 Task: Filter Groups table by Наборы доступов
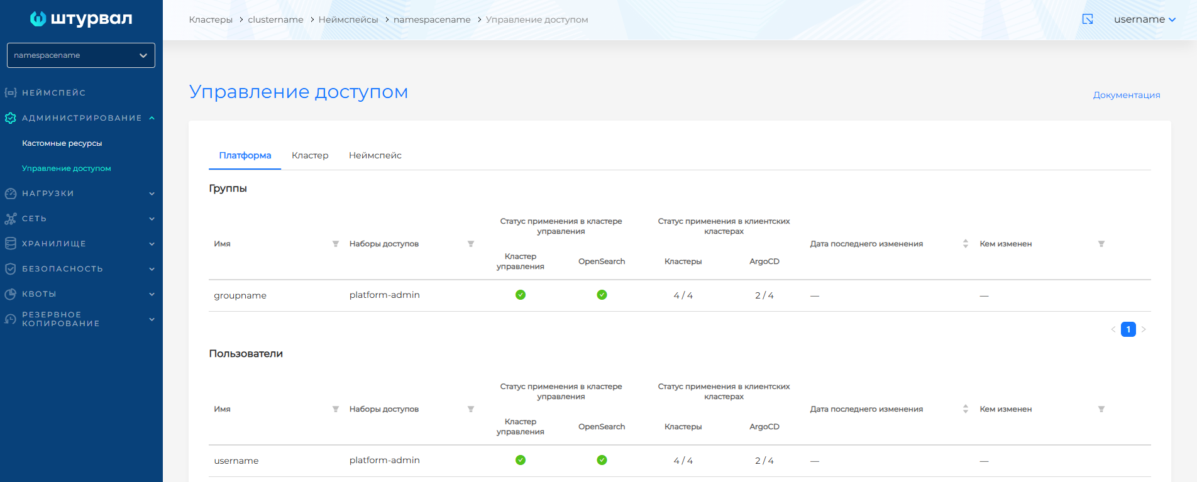click(x=471, y=244)
